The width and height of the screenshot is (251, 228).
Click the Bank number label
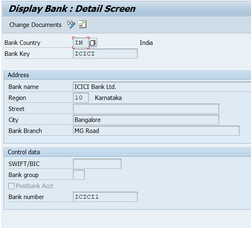coord(26,197)
